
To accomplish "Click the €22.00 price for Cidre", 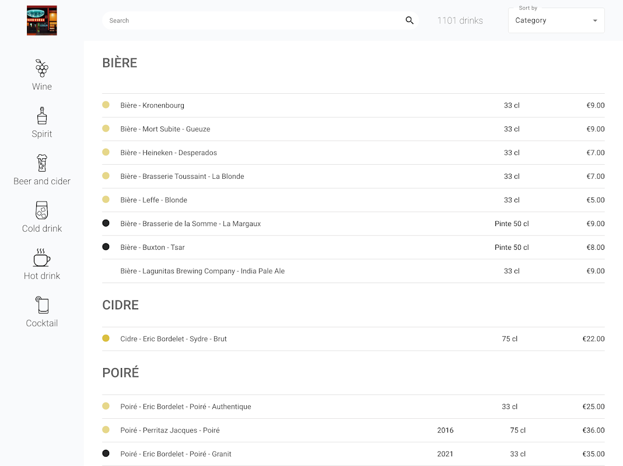I will (594, 339).
